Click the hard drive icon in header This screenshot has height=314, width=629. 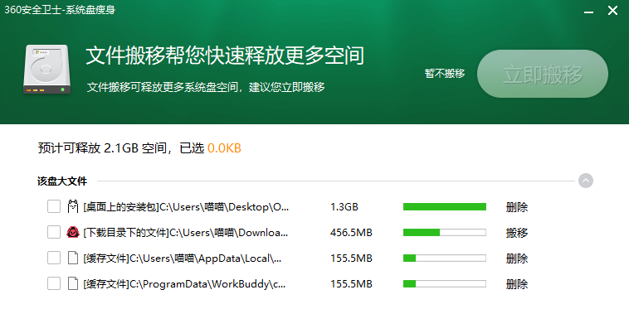(x=47, y=70)
